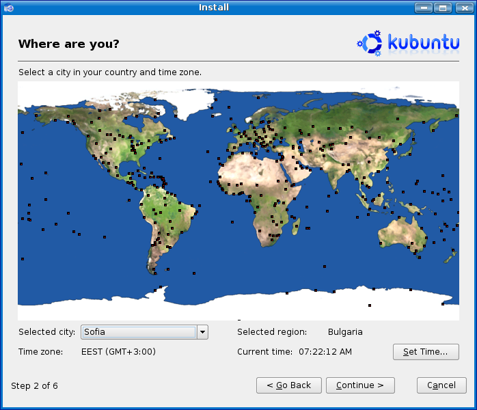Go back to the previous step
Image resolution: width=477 pixels, height=410 pixels.
point(288,385)
